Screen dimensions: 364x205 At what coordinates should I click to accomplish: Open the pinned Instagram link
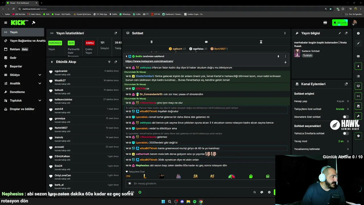tap(149, 61)
